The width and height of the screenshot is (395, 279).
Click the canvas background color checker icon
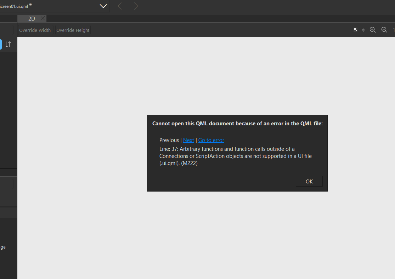pyautogui.click(x=356, y=30)
